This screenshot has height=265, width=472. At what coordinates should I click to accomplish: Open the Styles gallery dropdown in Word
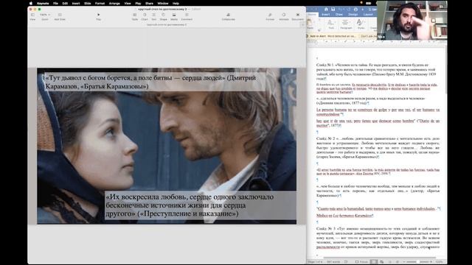[361, 24]
